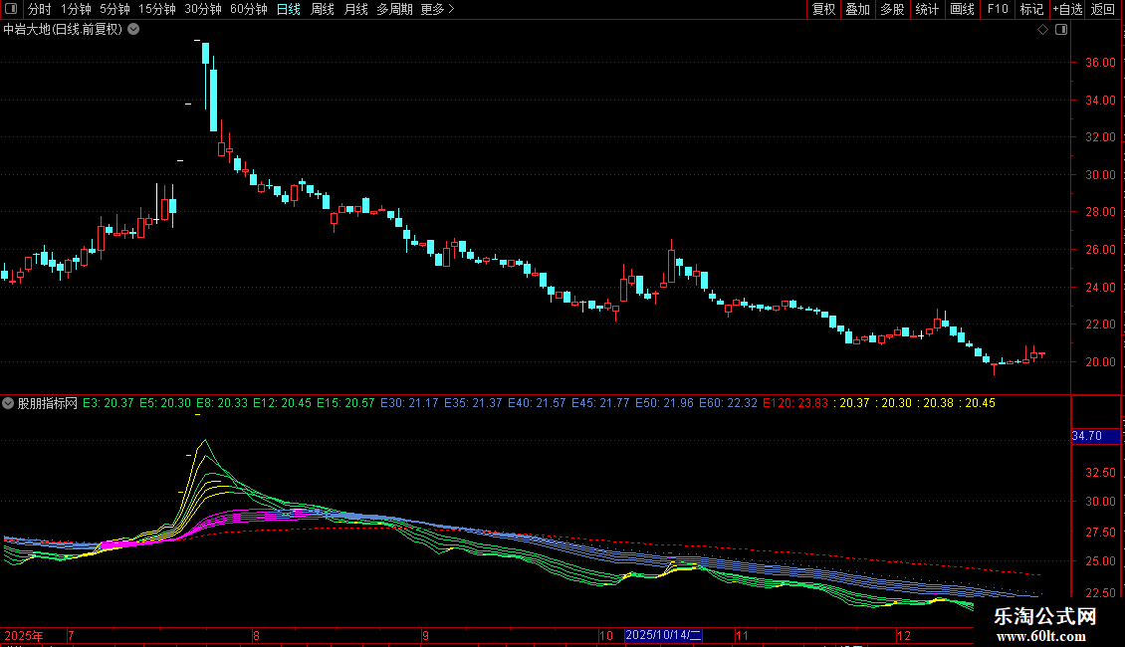Click the E3: 20.37 indicator value
The image size is (1125, 647).
pos(109,403)
